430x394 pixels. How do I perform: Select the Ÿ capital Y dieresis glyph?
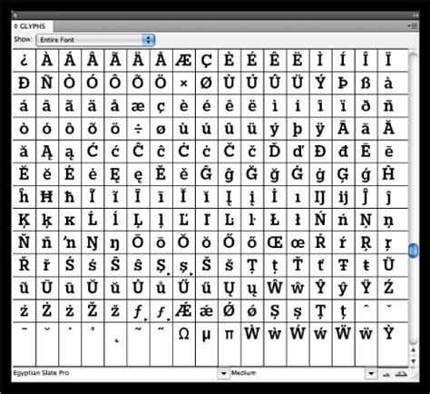366,288
